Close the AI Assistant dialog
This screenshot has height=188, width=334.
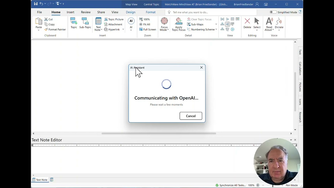[201, 68]
